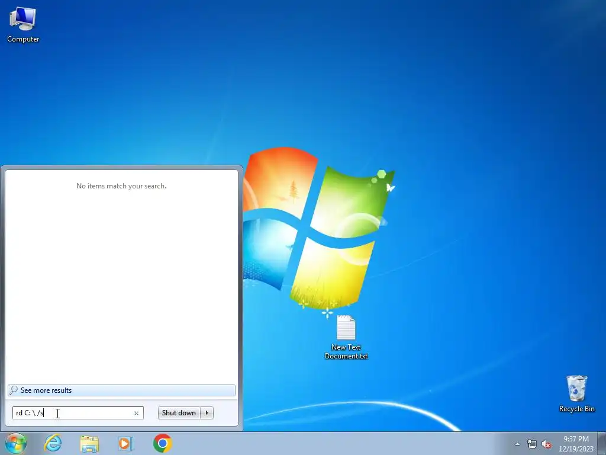
Task: Open the Computer desktop icon
Action: pyautogui.click(x=23, y=25)
